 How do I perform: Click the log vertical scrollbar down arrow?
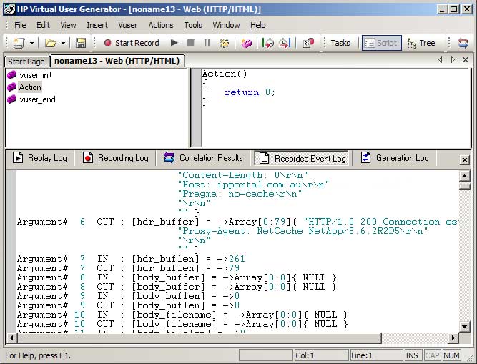click(465, 327)
